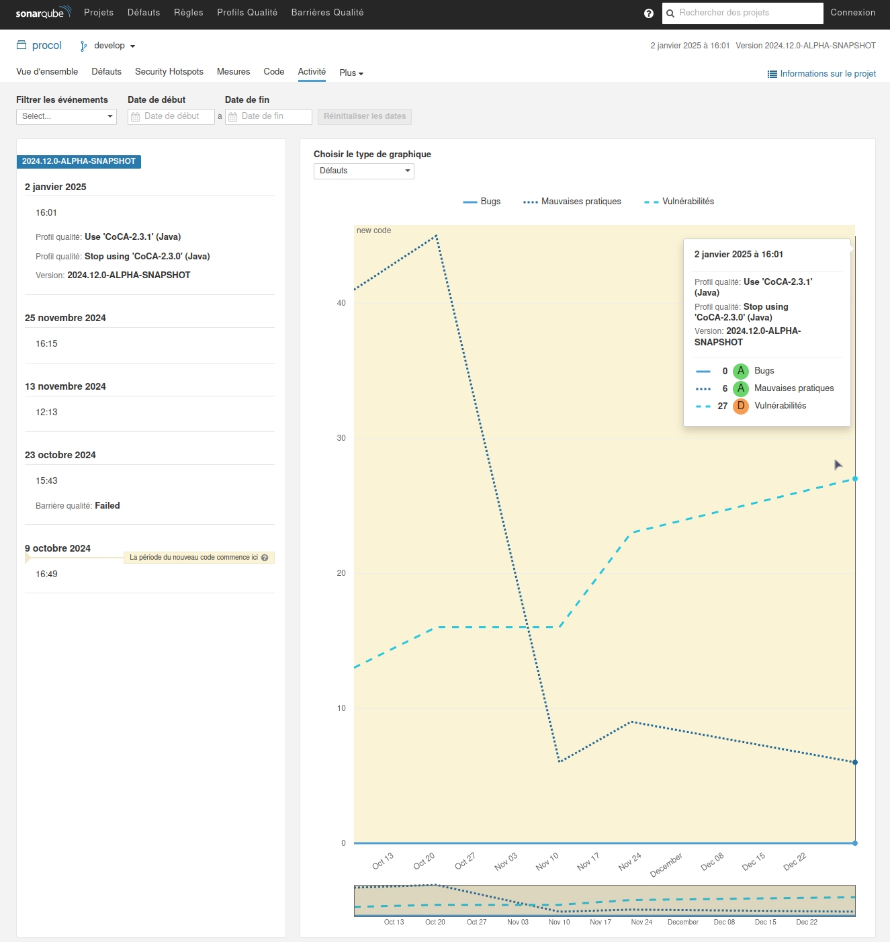Open the help question mark icon
The width and height of the screenshot is (890, 942).
tap(649, 13)
